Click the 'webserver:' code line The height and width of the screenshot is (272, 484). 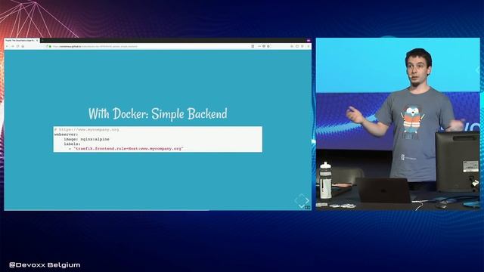67,134
